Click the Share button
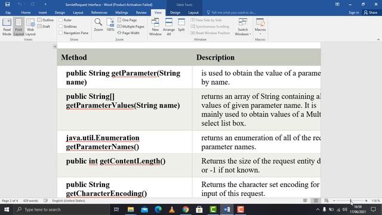Image resolution: width=382 pixels, height=215 pixels. point(371,13)
